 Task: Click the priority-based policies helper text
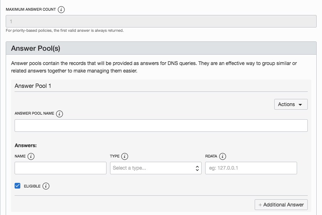pos(65,31)
